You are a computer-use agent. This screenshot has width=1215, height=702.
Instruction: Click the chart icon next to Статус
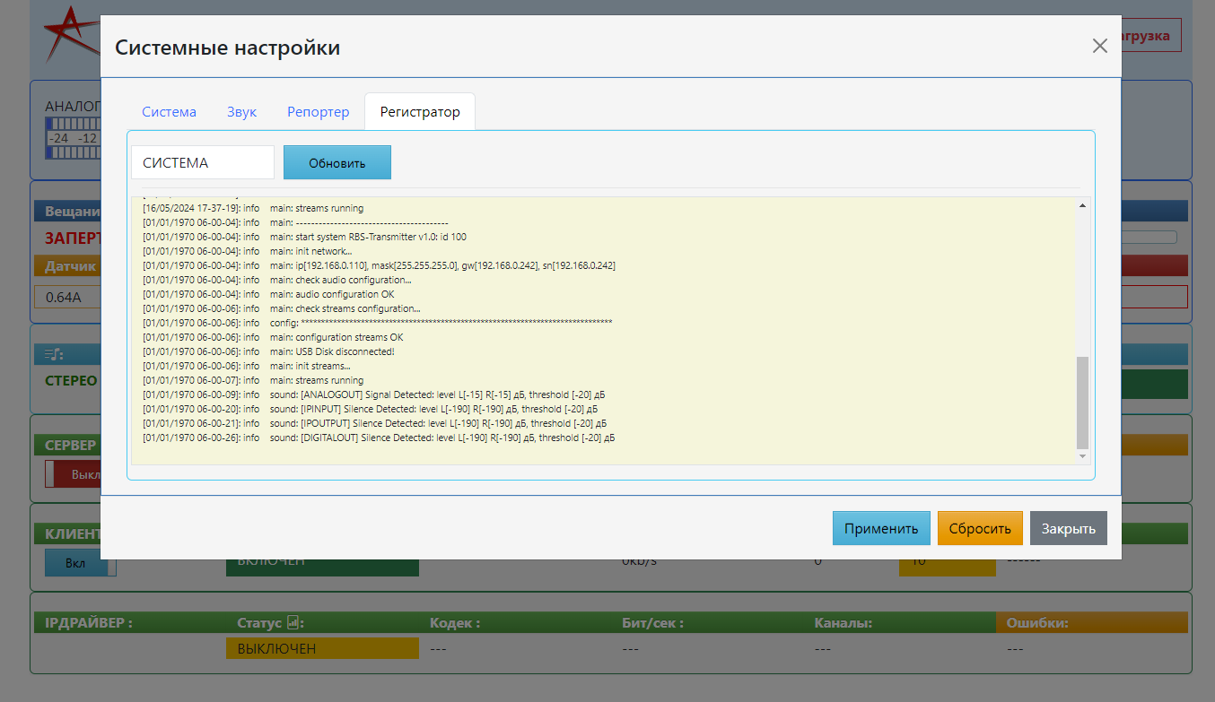click(x=293, y=622)
